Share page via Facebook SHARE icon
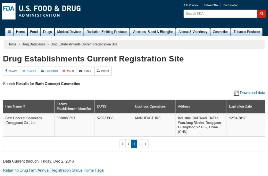Screen dimensions: 268x176 12,71
